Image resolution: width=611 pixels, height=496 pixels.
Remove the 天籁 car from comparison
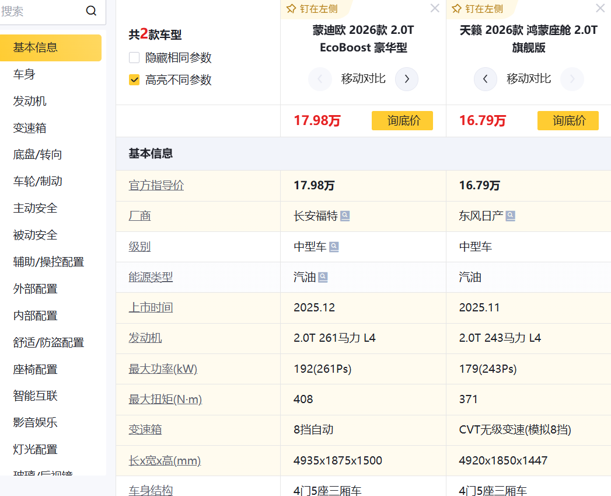[600, 8]
